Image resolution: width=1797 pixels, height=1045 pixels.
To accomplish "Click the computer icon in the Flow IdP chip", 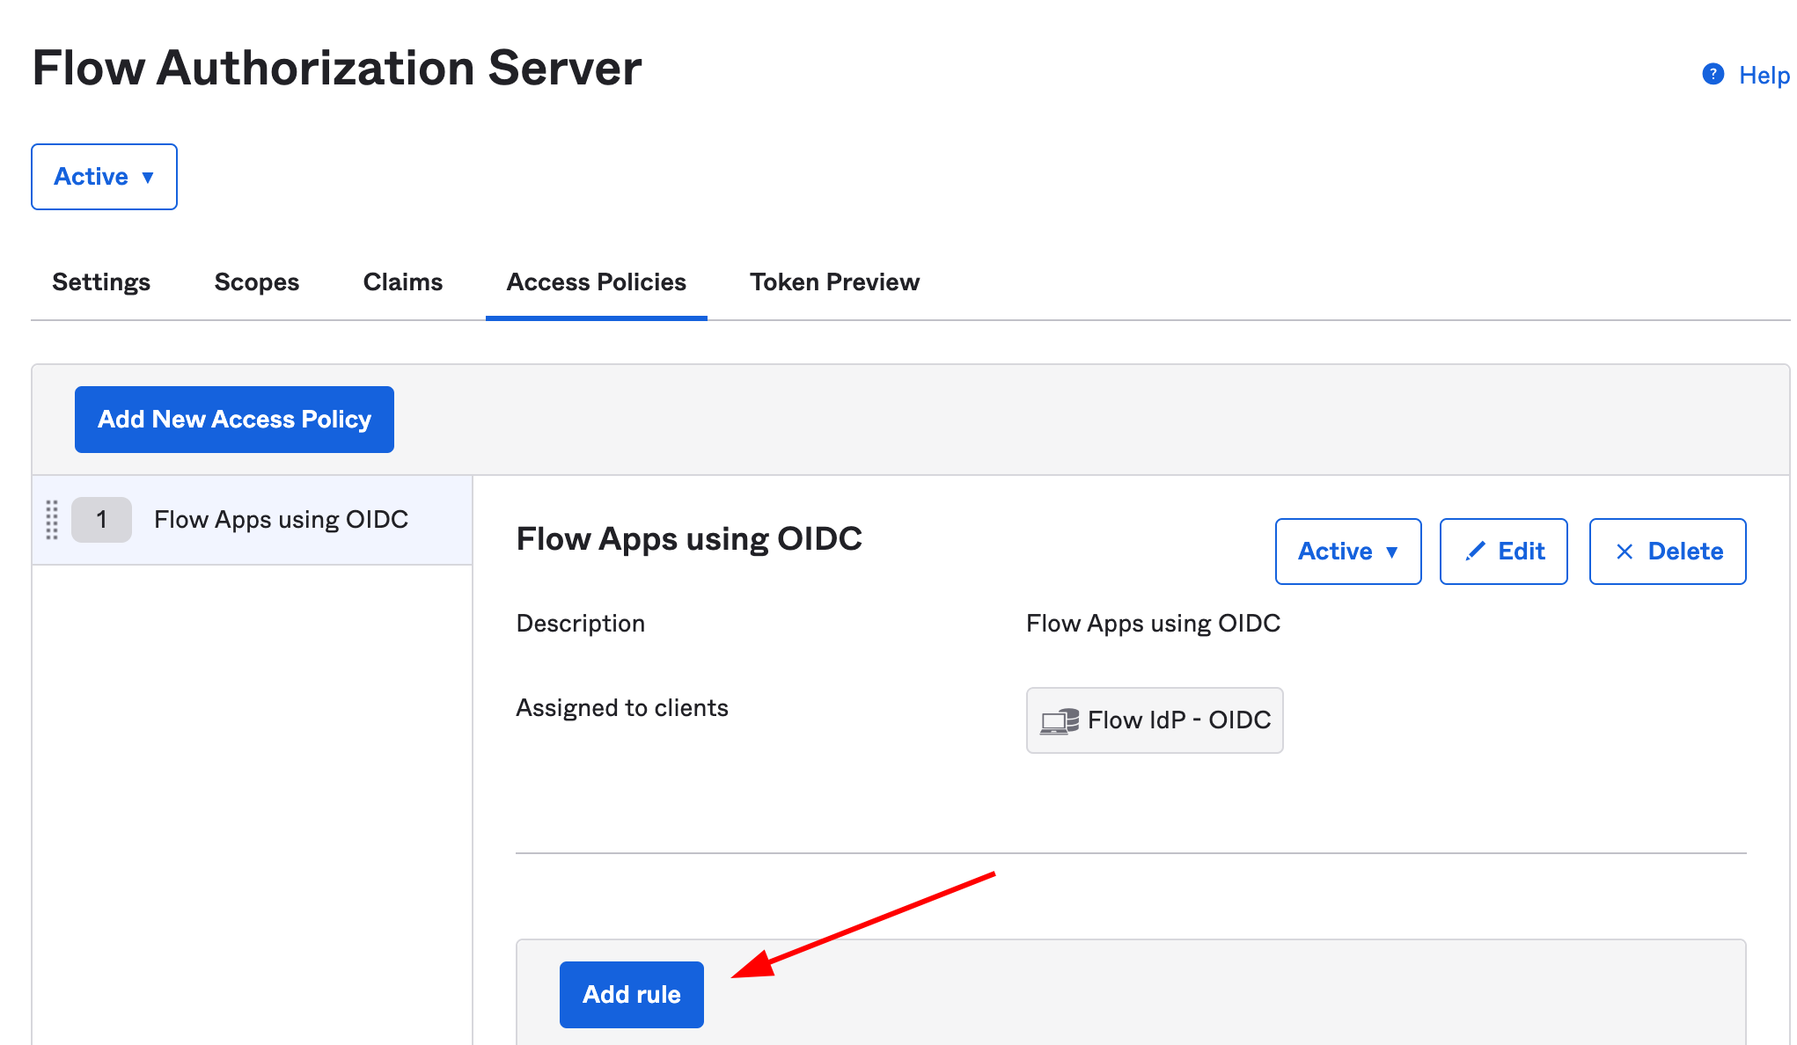I will click(1059, 720).
